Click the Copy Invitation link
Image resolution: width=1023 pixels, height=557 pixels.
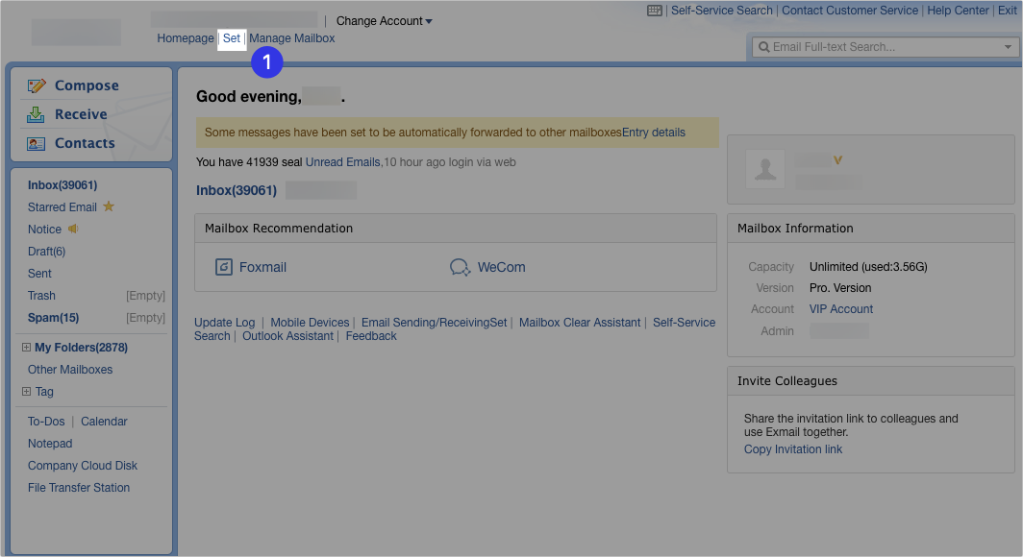[x=792, y=448]
